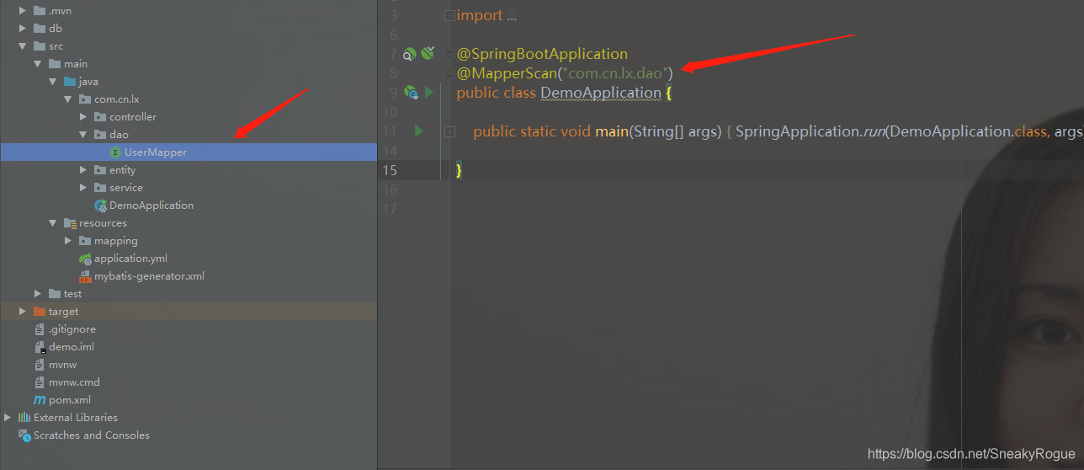1084x470 pixels.
Task: Select the UserMapper interface icon
Action: (115, 152)
